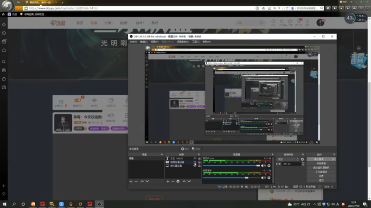This screenshot has width=371, height=208.
Task: Open Windows taskbar search magnifier
Action: [14, 204]
